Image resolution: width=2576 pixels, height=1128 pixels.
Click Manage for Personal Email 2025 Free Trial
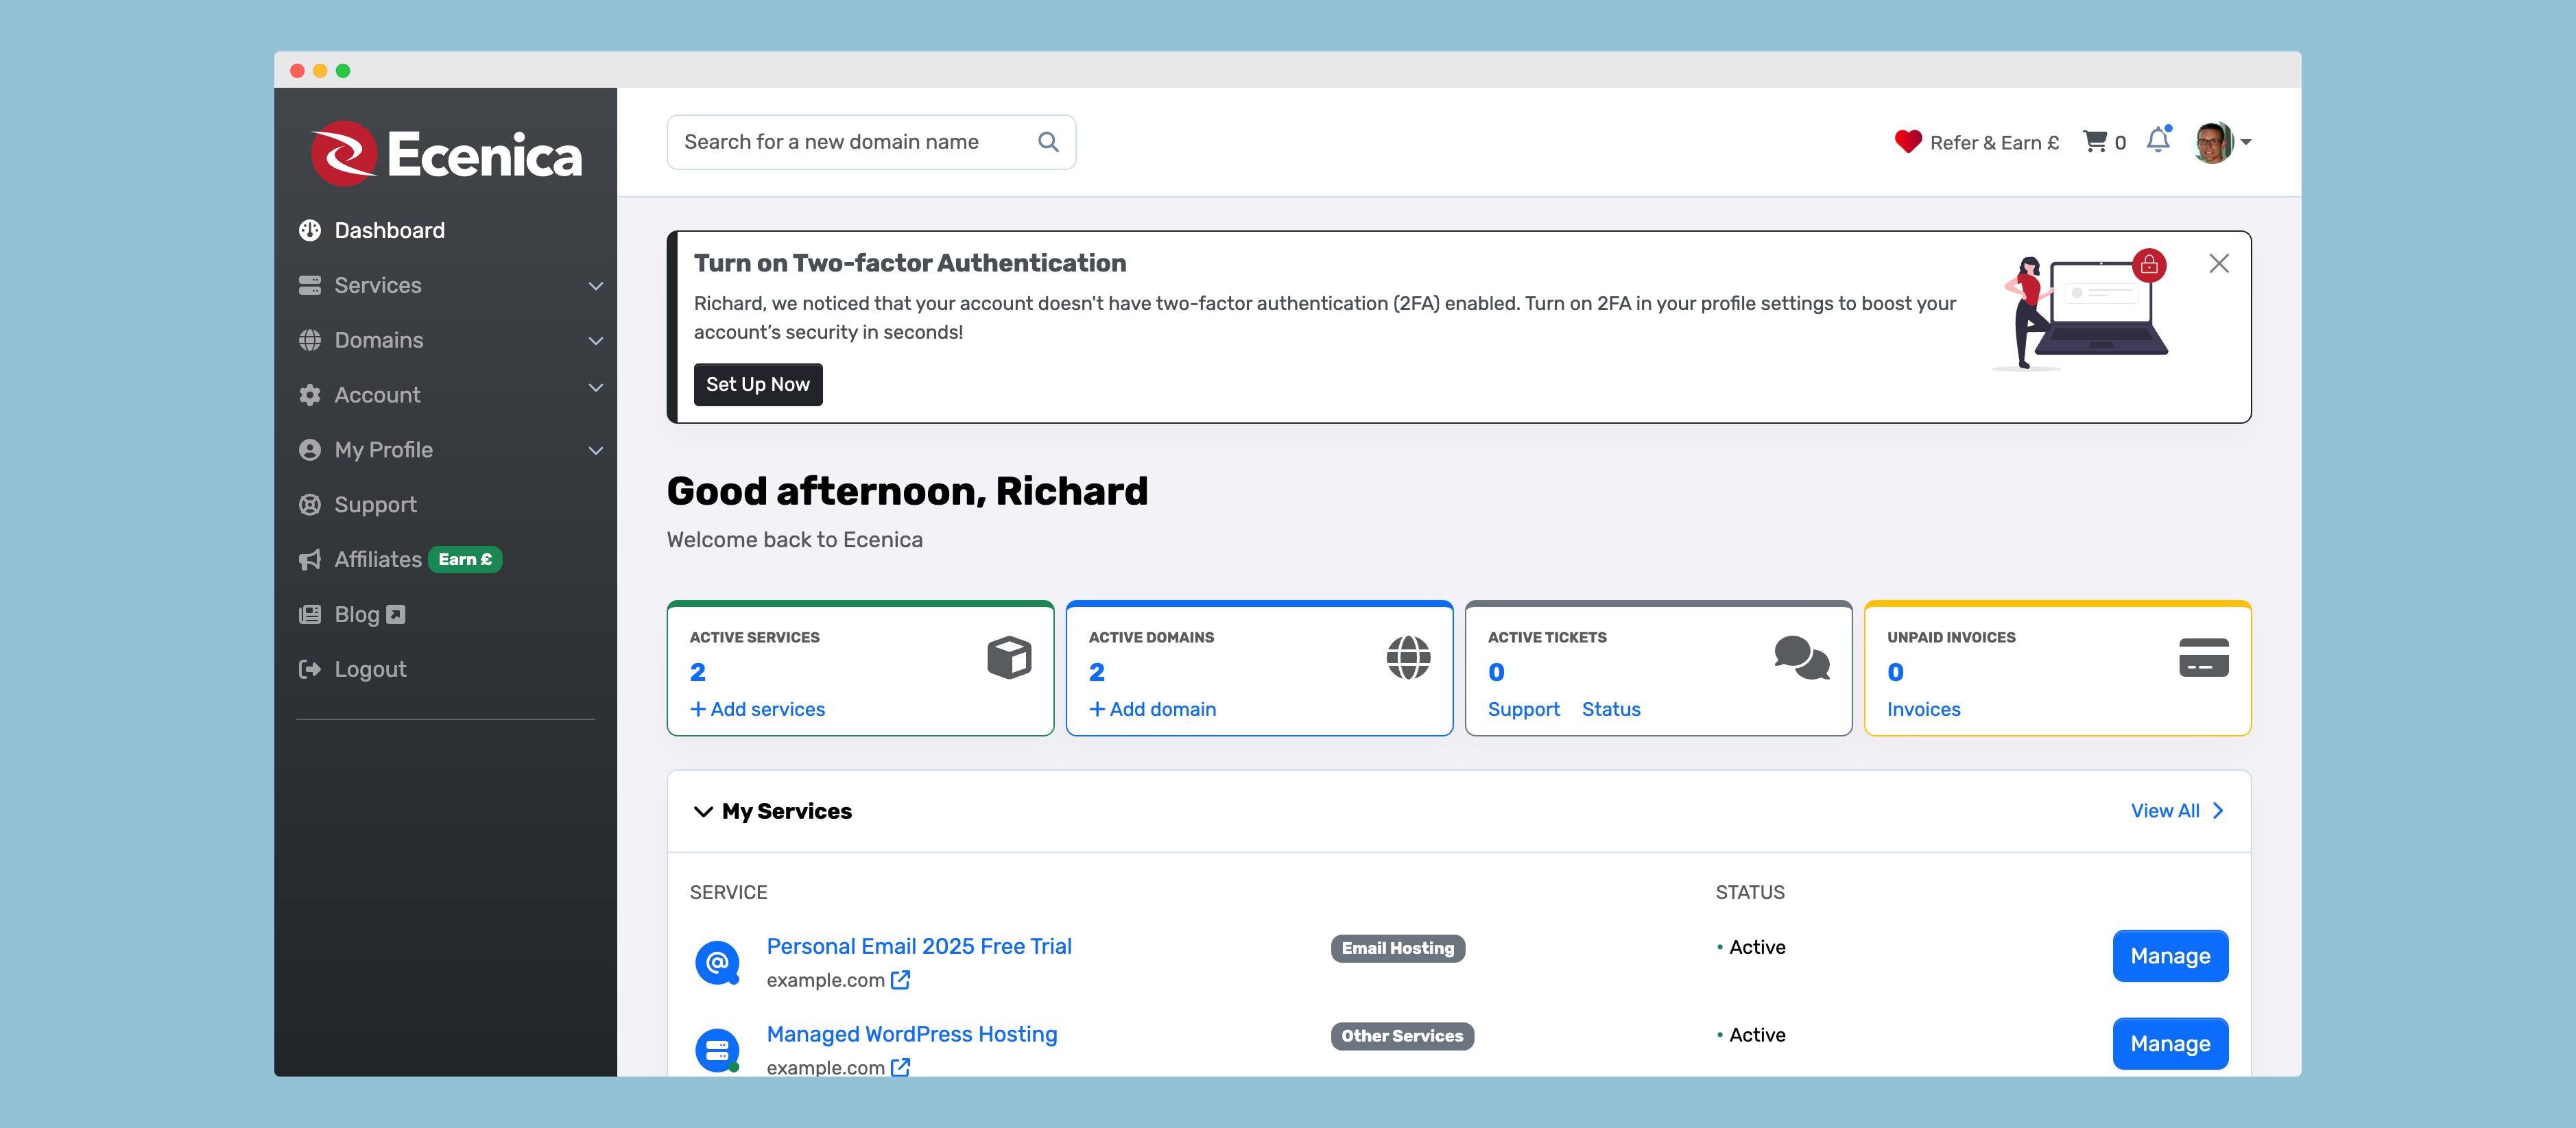coord(2170,956)
